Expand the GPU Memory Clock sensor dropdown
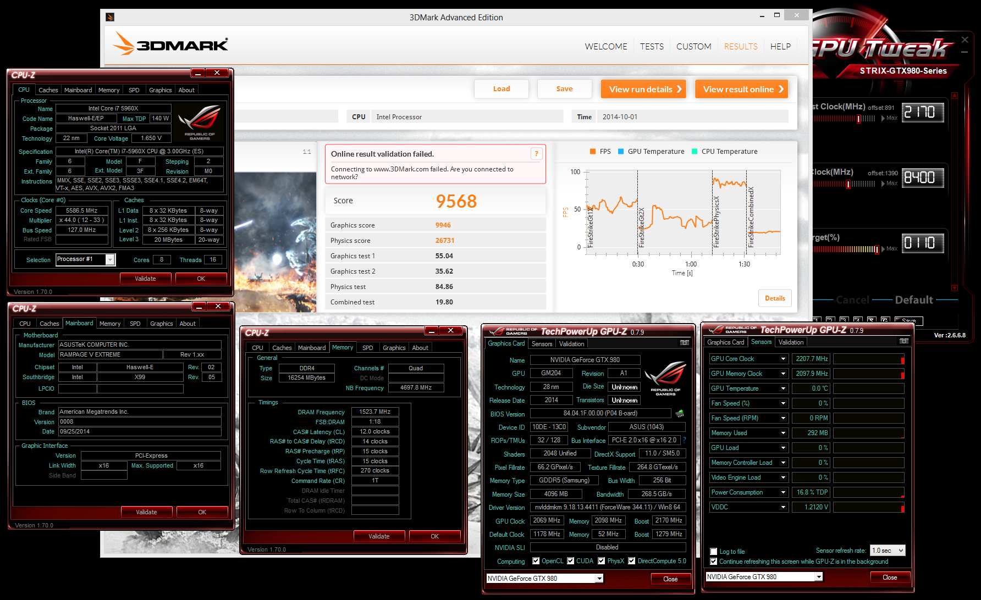 pos(783,374)
